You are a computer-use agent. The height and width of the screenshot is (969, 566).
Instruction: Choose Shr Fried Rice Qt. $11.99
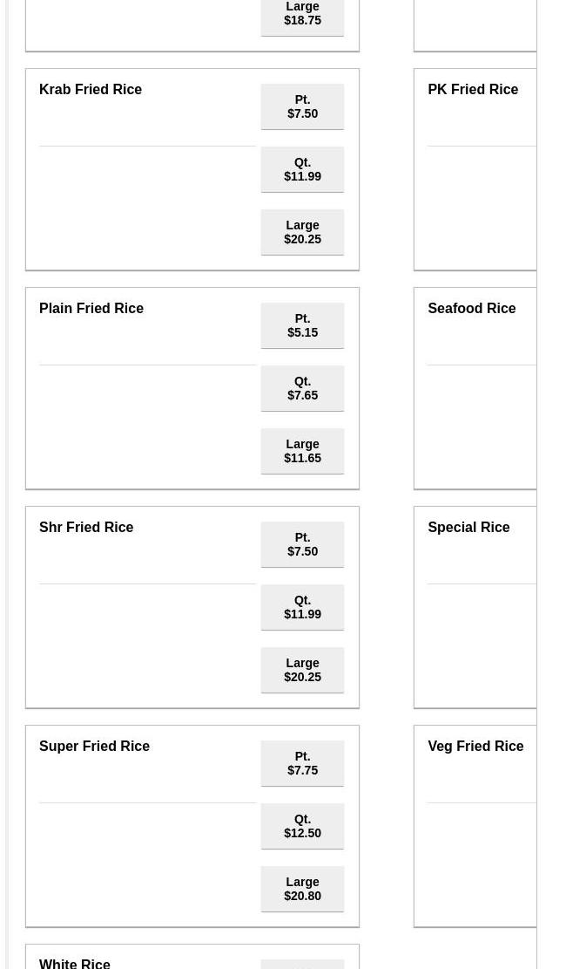(x=302, y=607)
